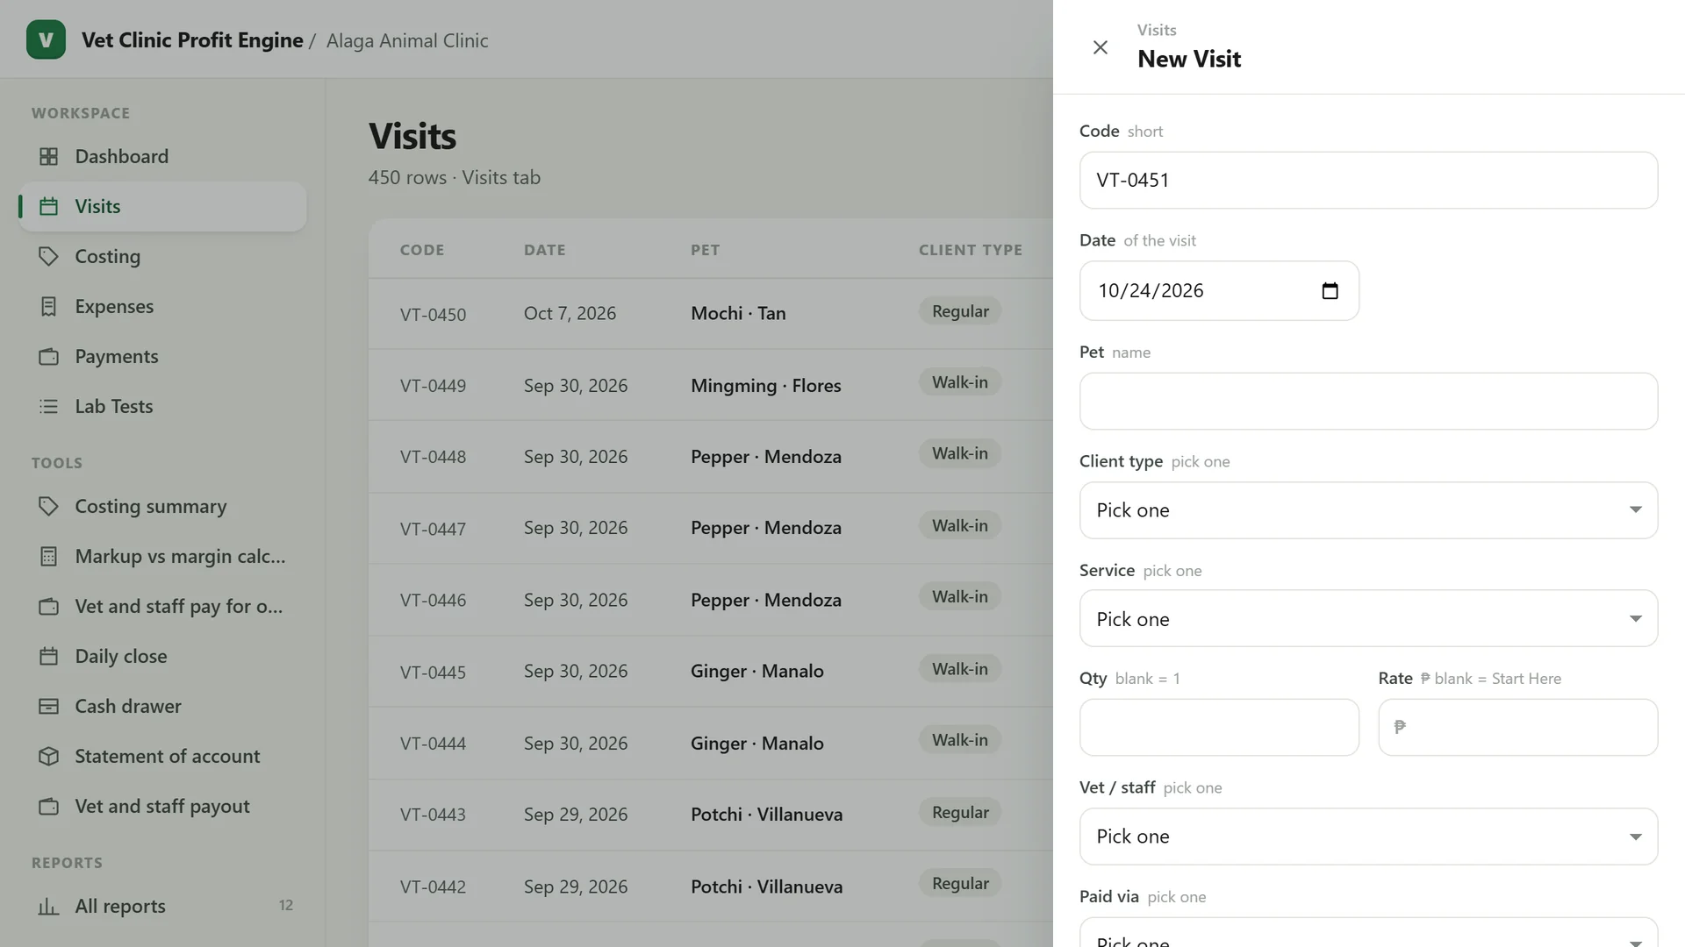Click the Daily close calendar icon

click(x=49, y=656)
